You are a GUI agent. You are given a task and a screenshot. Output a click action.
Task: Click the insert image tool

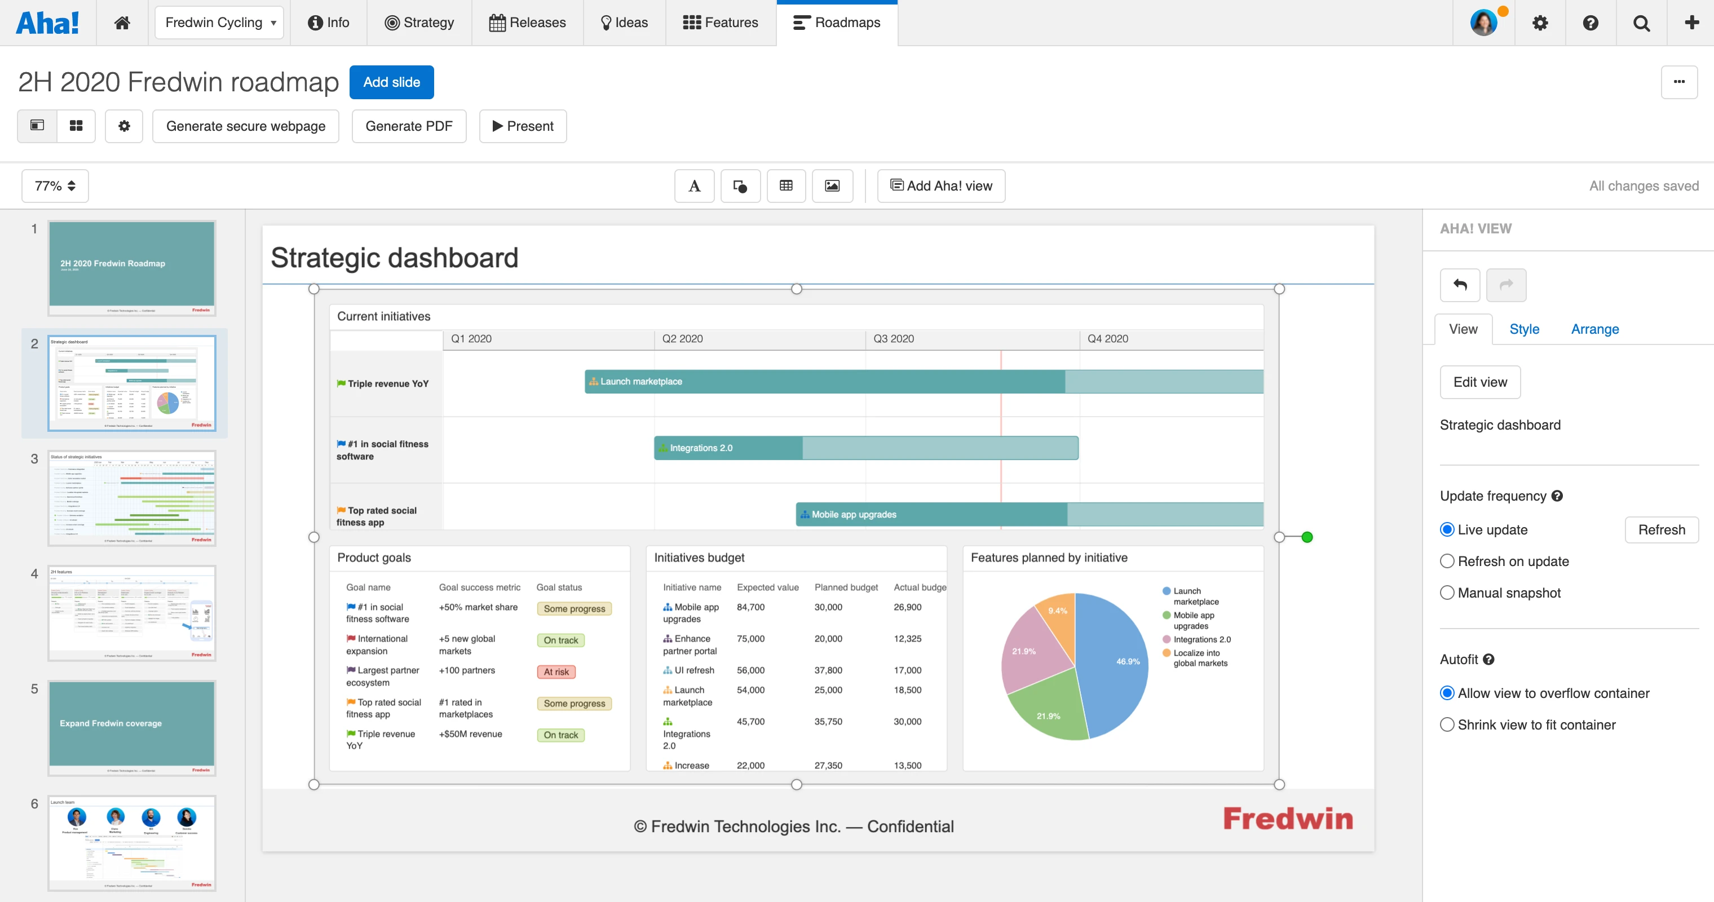coord(832,185)
